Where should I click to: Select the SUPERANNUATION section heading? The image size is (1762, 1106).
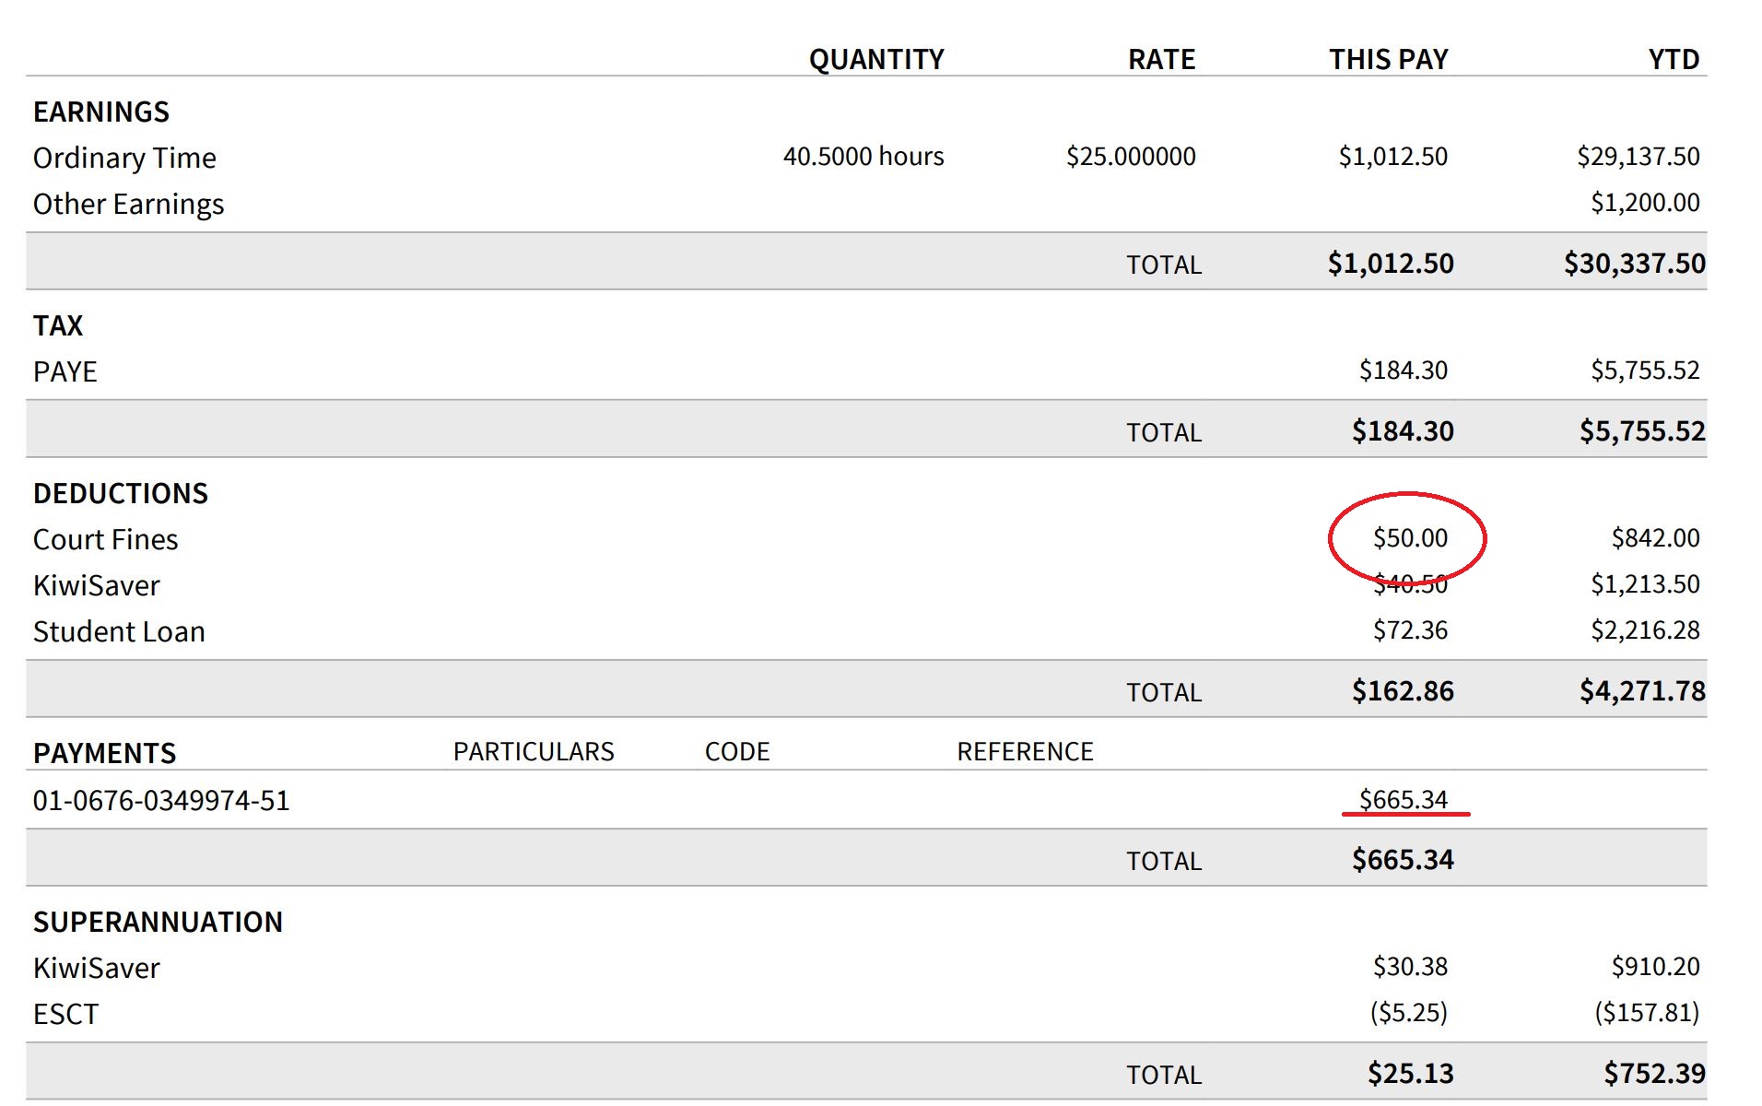tap(158, 922)
